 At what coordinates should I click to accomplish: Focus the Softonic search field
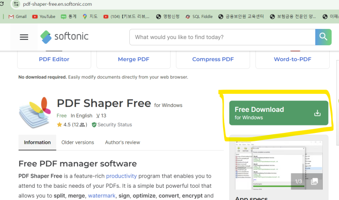(x=222, y=37)
